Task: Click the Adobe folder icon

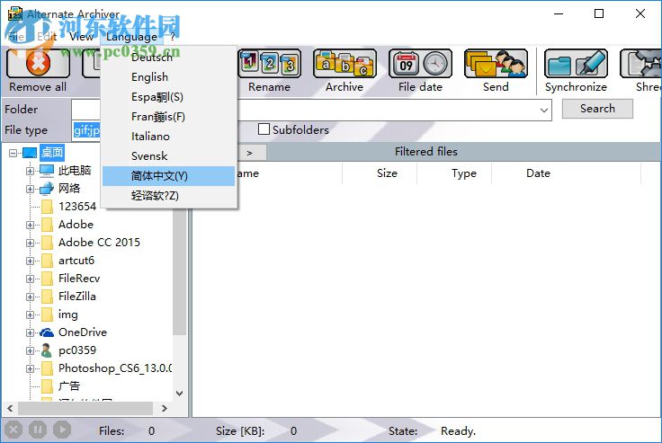Action: pos(47,225)
